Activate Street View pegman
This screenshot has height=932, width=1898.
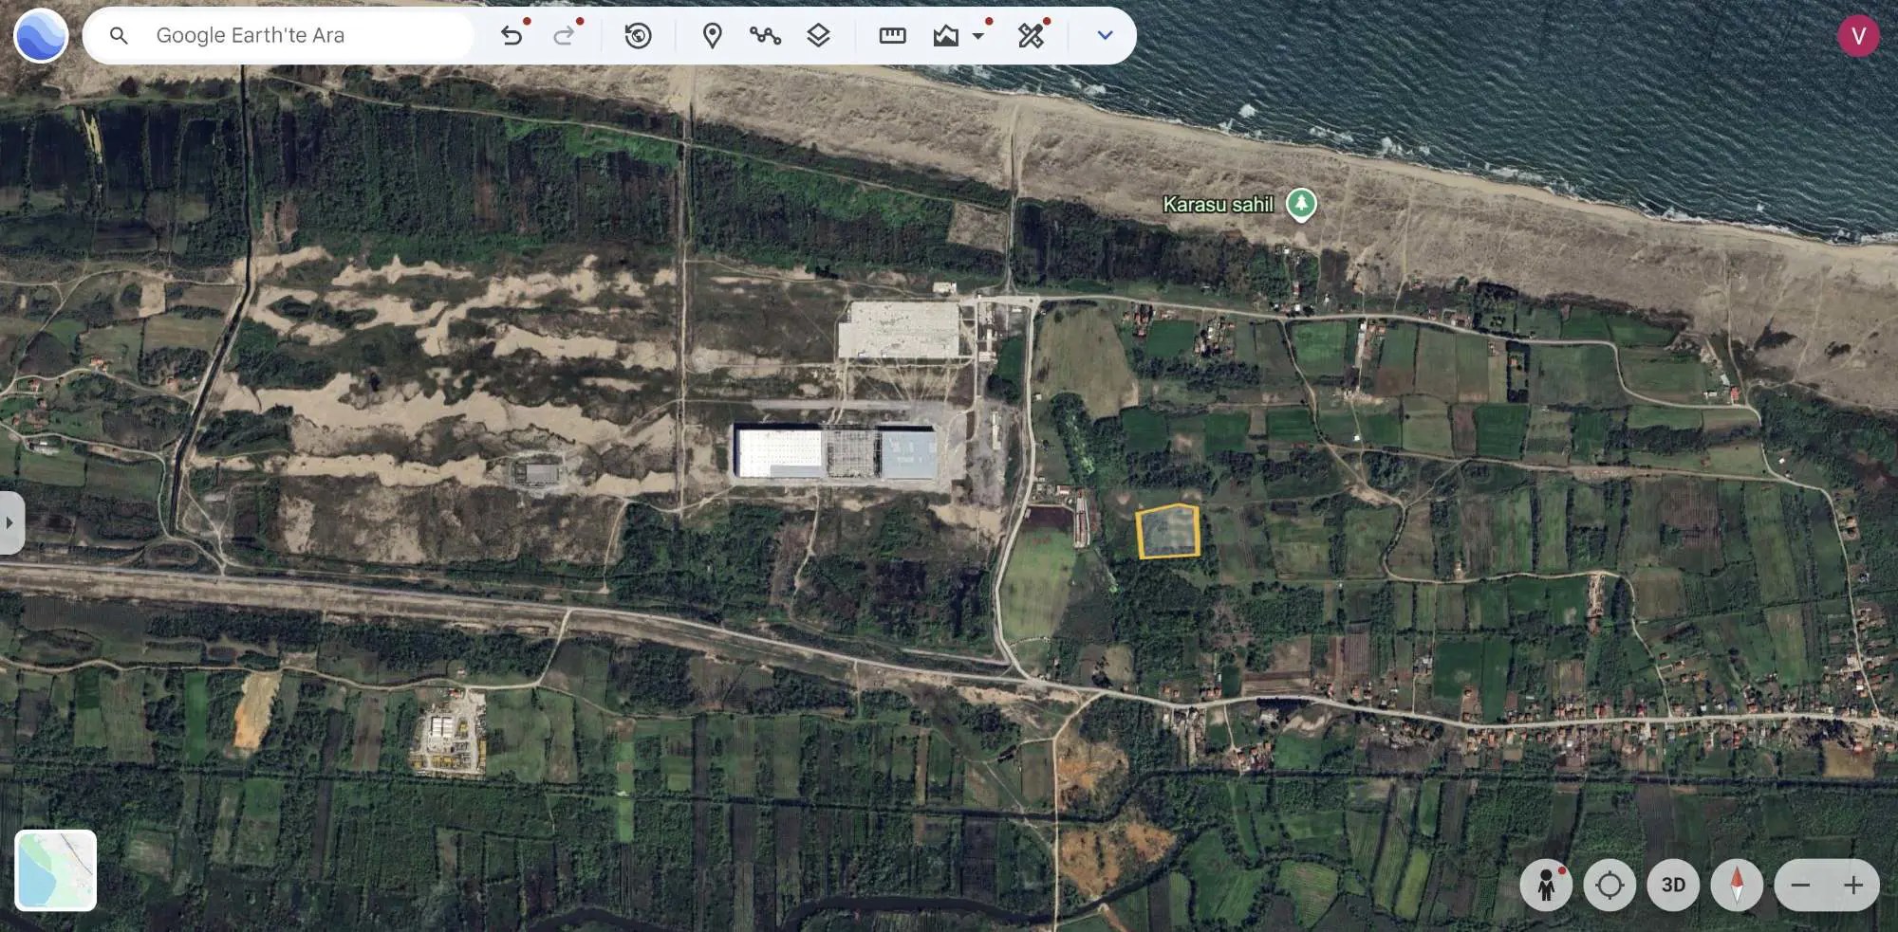pos(1546,886)
